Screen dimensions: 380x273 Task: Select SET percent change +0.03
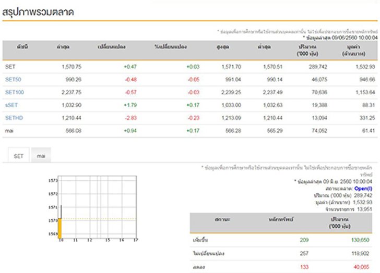click(x=193, y=67)
